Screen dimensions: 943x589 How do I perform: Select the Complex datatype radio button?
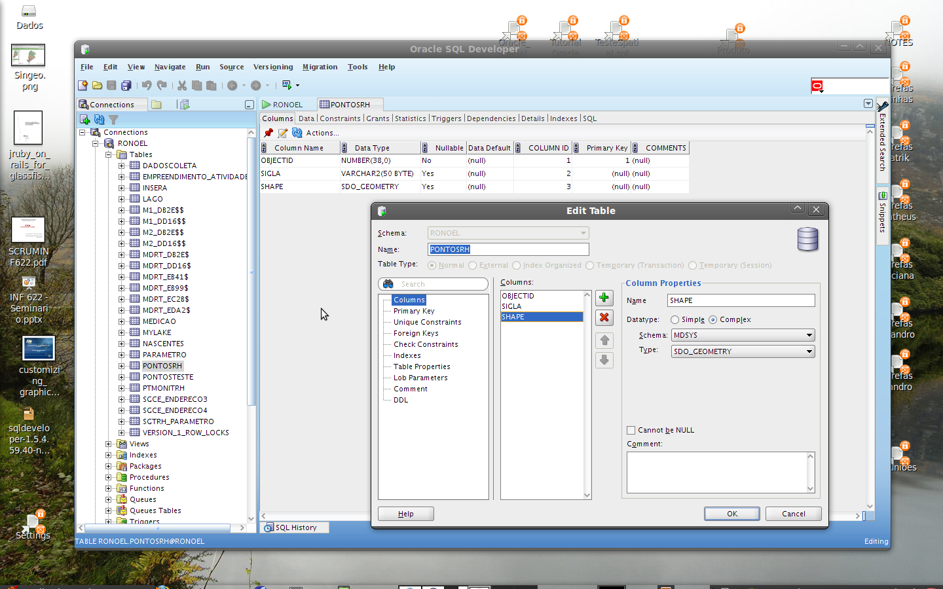pos(712,320)
